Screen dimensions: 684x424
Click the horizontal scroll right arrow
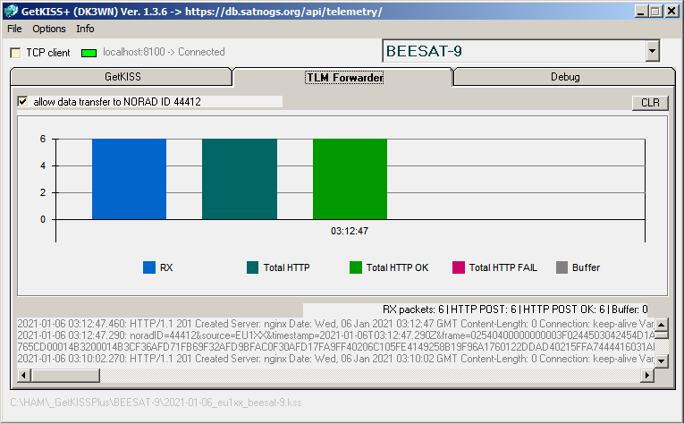pyautogui.click(x=647, y=375)
